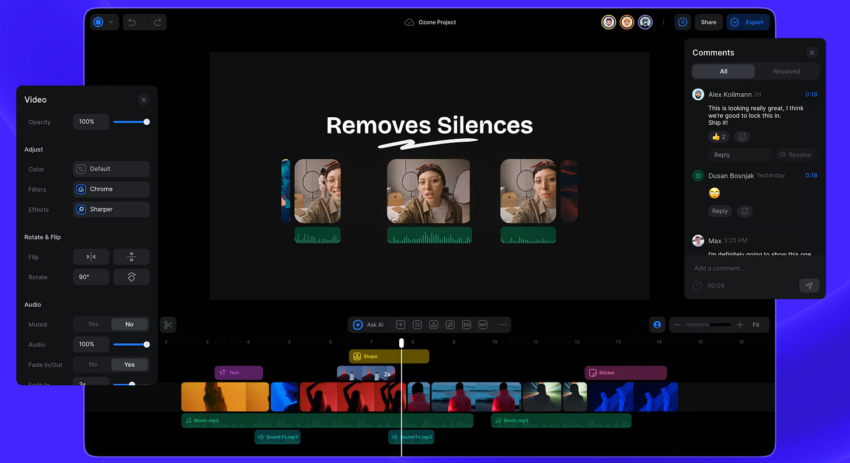Click the stopwatch timestamp icon beside 00:04
This screenshot has width=850, height=463.
pos(697,286)
